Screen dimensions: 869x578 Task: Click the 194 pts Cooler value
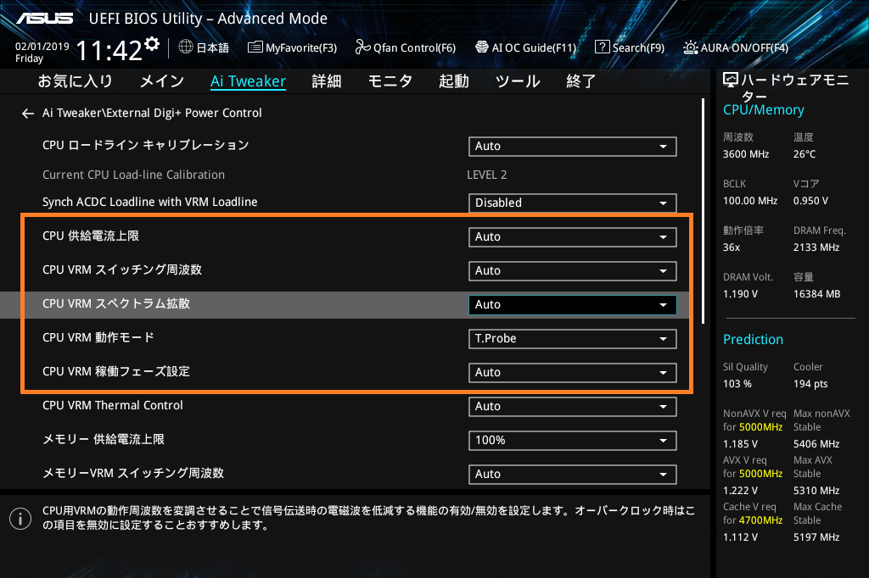click(810, 384)
